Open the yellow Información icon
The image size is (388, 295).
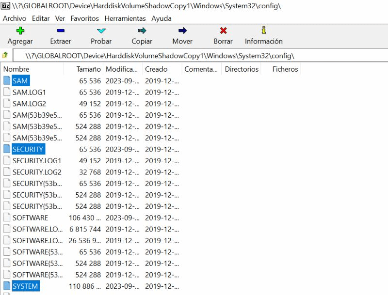pos(263,31)
